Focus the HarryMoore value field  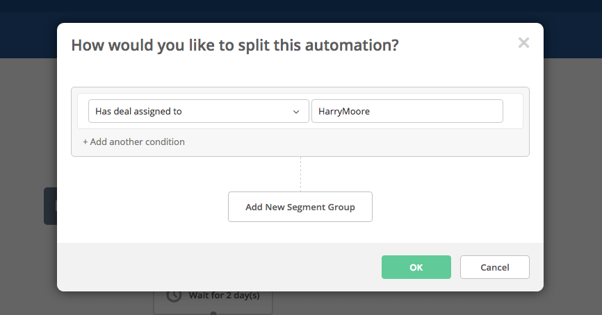[x=407, y=111]
